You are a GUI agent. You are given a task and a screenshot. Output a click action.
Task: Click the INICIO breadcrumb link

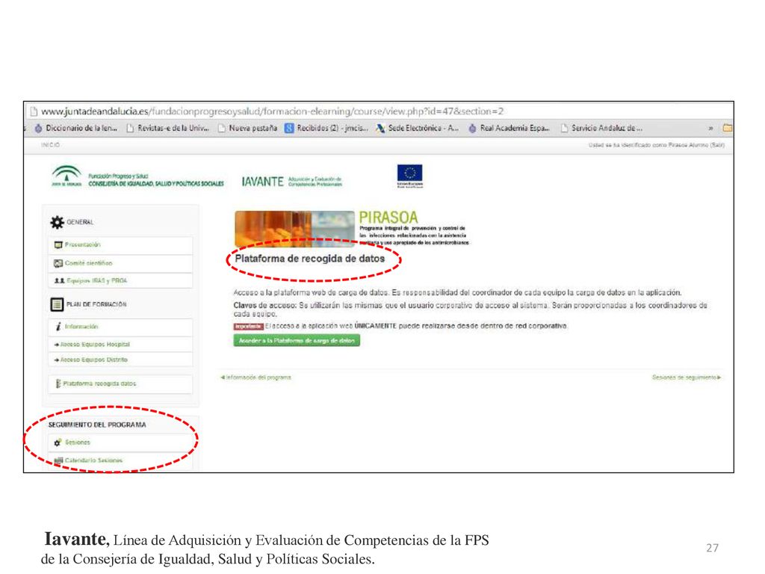(50, 145)
